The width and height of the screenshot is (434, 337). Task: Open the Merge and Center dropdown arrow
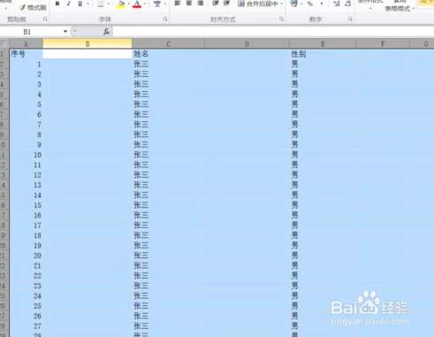click(282, 4)
